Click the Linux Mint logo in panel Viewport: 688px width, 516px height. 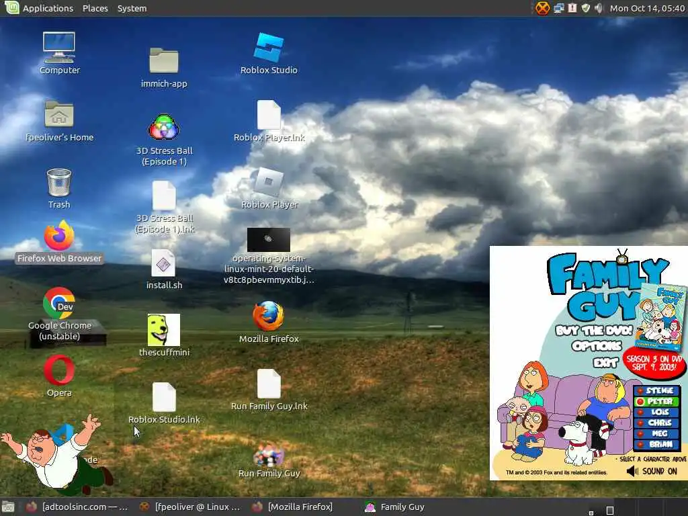(x=11, y=7)
